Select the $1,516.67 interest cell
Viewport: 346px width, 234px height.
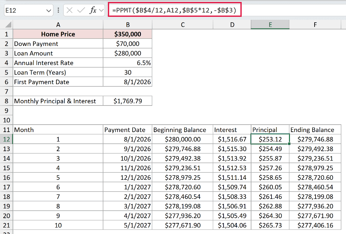coord(232,139)
